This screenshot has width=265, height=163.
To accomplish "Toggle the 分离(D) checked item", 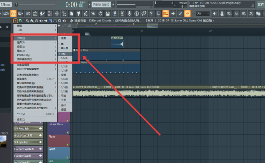I will pos(35,120).
